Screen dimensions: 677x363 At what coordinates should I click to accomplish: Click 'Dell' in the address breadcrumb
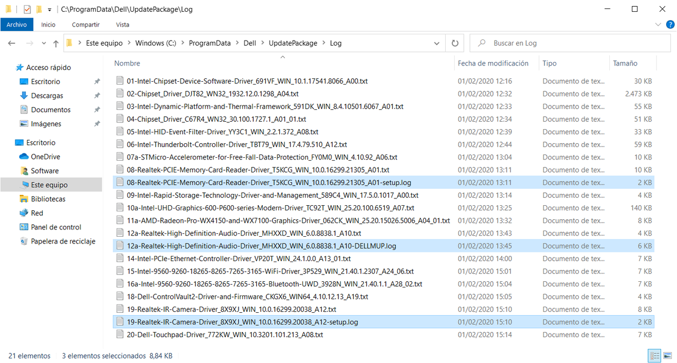coord(249,43)
